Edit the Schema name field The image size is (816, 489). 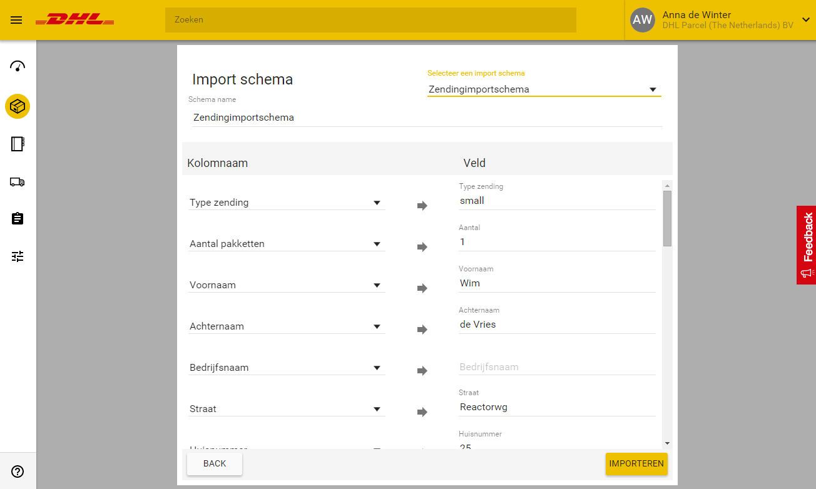[x=427, y=118]
